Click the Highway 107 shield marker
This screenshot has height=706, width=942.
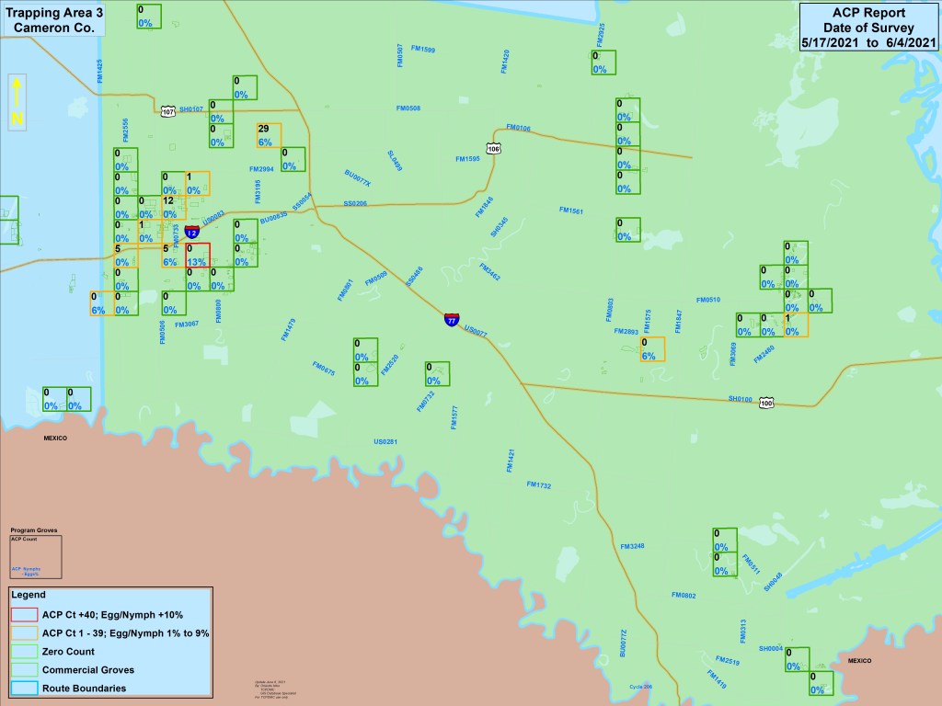tap(167, 110)
